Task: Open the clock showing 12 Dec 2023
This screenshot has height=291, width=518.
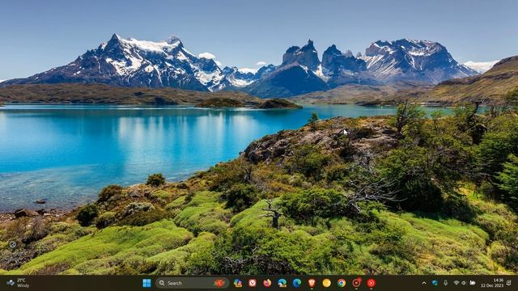Action: 492,283
